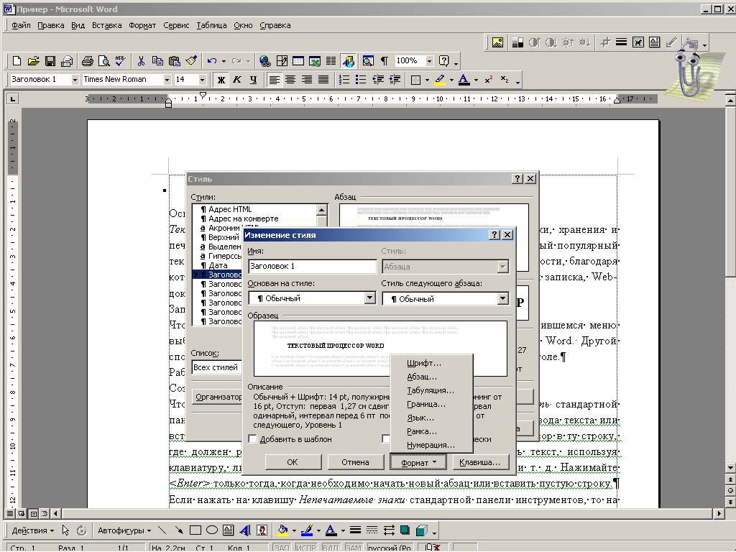The image size is (736, 552).
Task: Check 'Добавить в шаблон' checkbox
Action: click(x=252, y=439)
